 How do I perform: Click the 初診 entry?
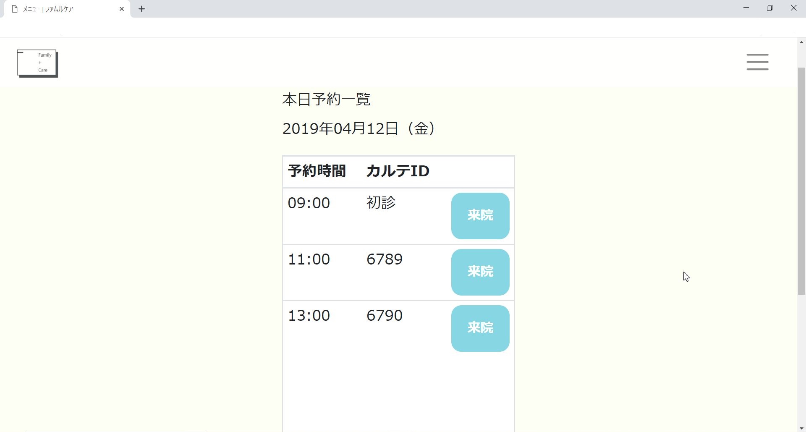381,202
